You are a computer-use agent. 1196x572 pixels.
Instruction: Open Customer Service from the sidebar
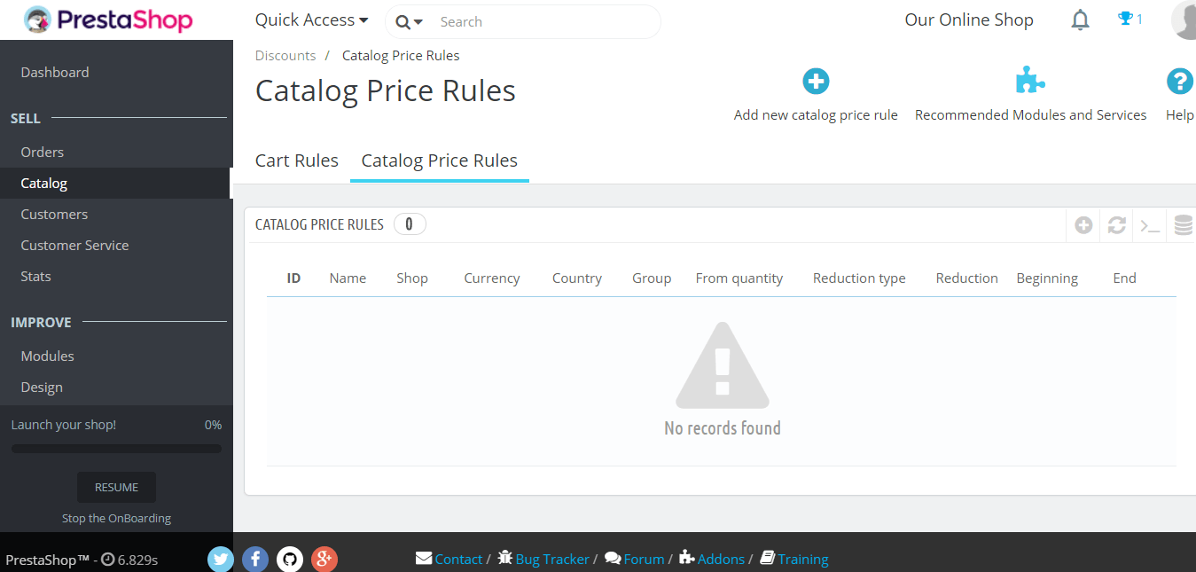[74, 245]
